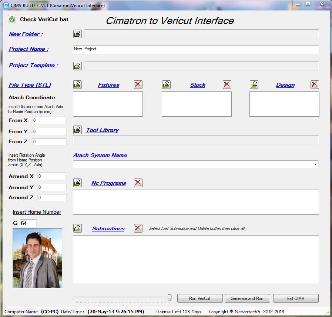Click the Computer Name (CC-PC) status text
This screenshot has width=332, height=317.
click(x=31, y=312)
